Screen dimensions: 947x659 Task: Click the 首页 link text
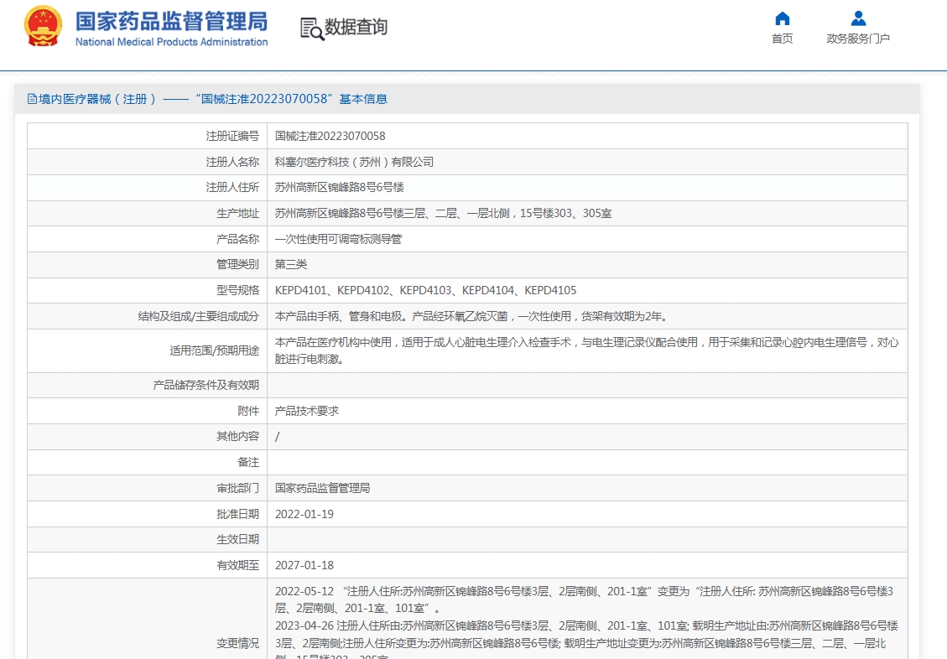click(x=782, y=39)
